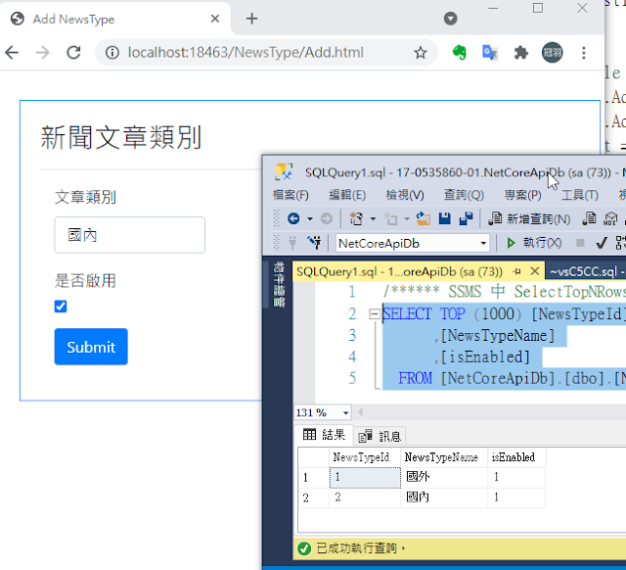Viewport: 626px width, 570px height.
Task: Select NewsTypeId cell in row 2
Action: [365, 498]
